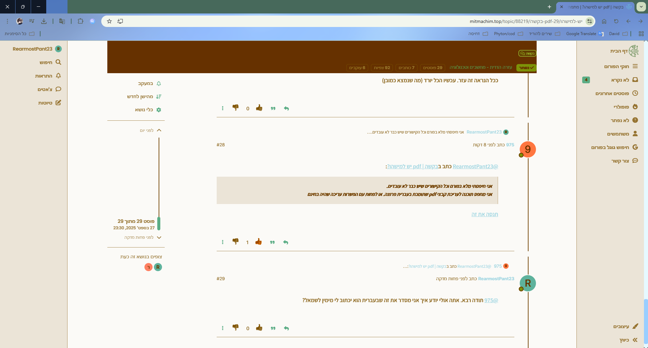Open drafts from the left sidebar
The image size is (648, 348).
(x=50, y=103)
